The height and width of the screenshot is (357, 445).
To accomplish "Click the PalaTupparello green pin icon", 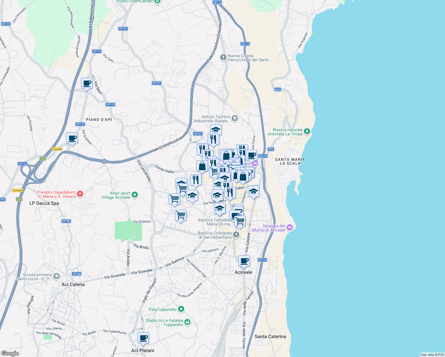I will (181, 309).
